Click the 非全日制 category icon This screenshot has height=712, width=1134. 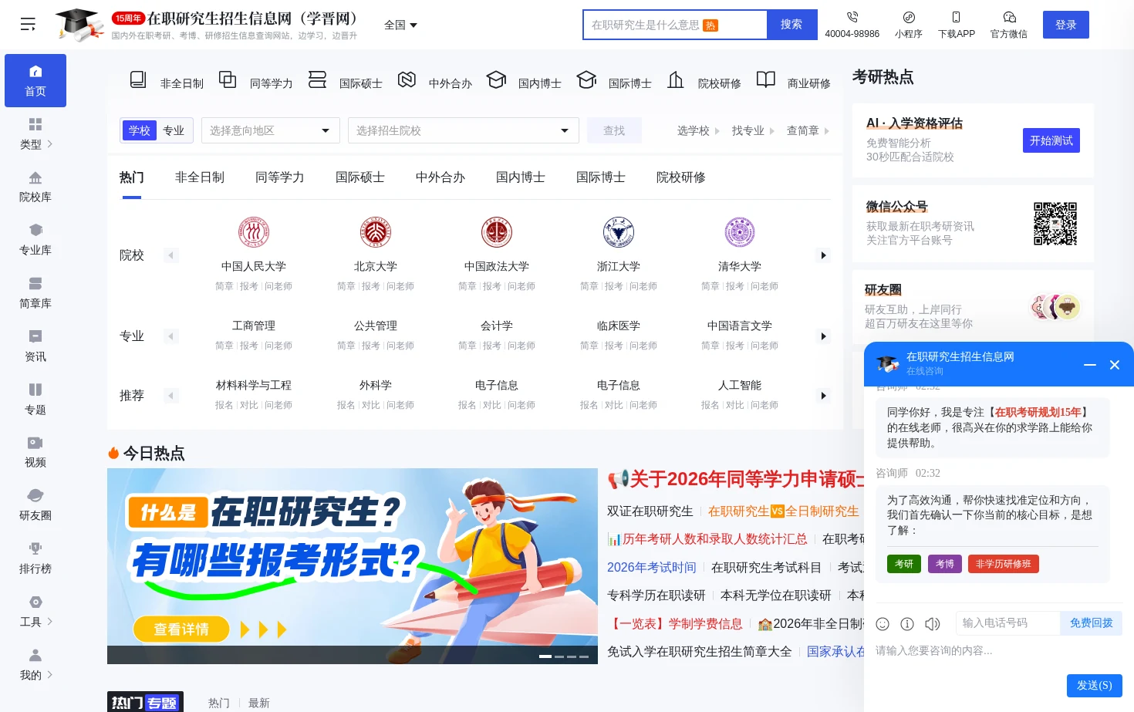coord(138,79)
